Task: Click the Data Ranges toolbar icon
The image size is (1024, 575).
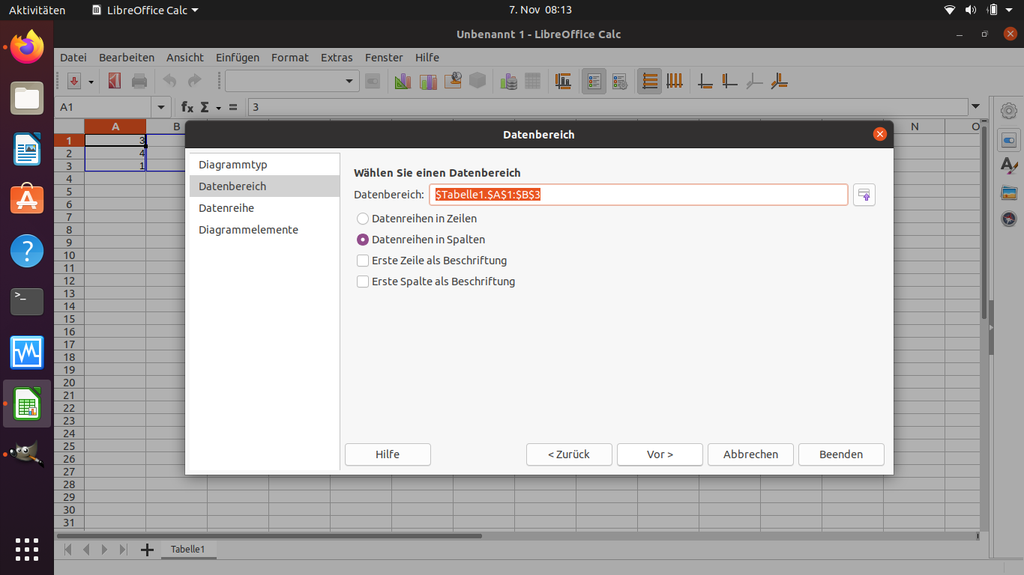Action: click(509, 81)
